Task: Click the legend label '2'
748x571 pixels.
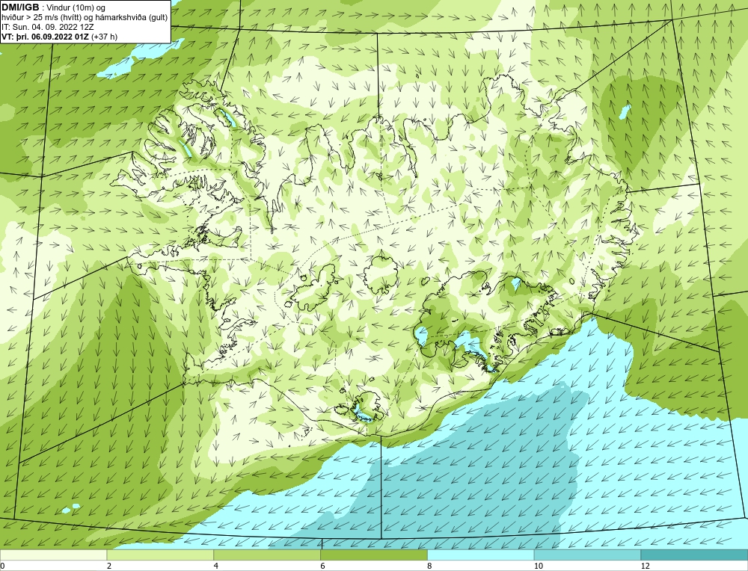Action: click(x=109, y=566)
